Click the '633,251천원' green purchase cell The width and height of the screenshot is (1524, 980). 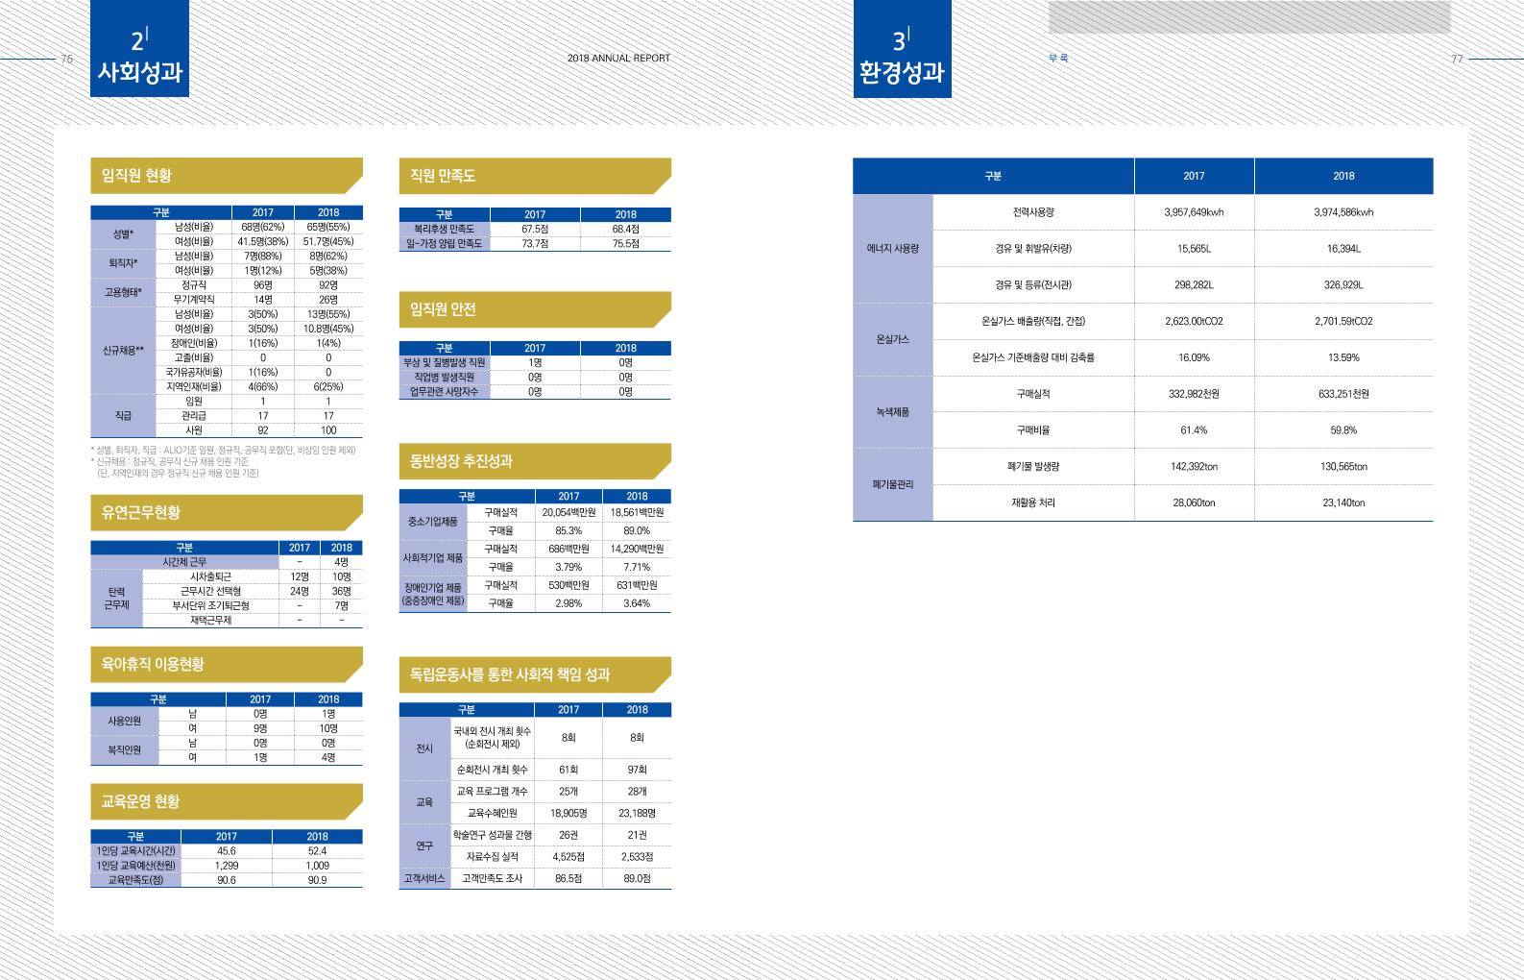(x=1343, y=394)
